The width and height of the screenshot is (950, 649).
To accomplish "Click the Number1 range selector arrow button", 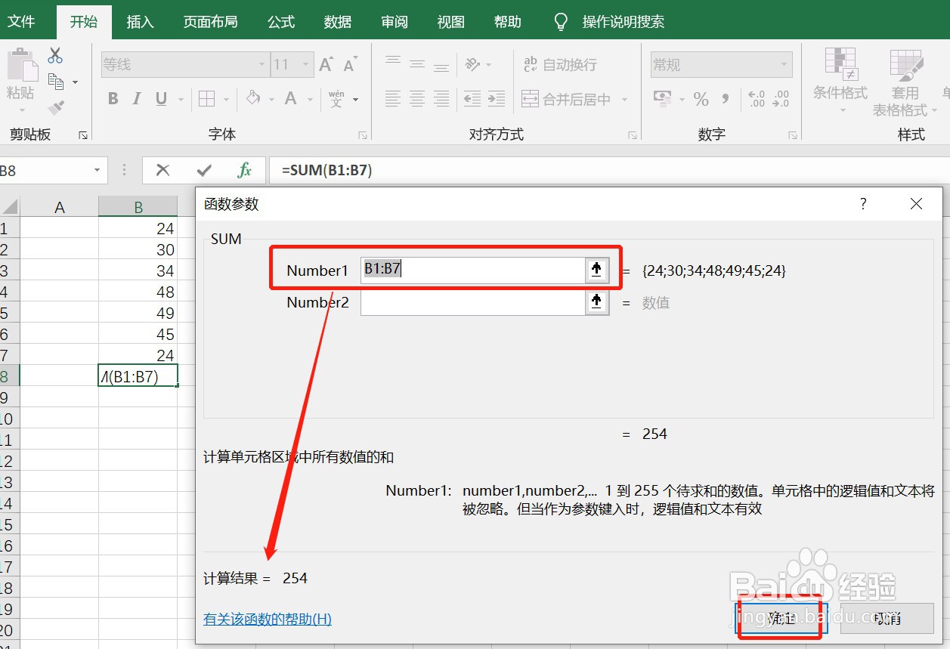I will pyautogui.click(x=596, y=270).
